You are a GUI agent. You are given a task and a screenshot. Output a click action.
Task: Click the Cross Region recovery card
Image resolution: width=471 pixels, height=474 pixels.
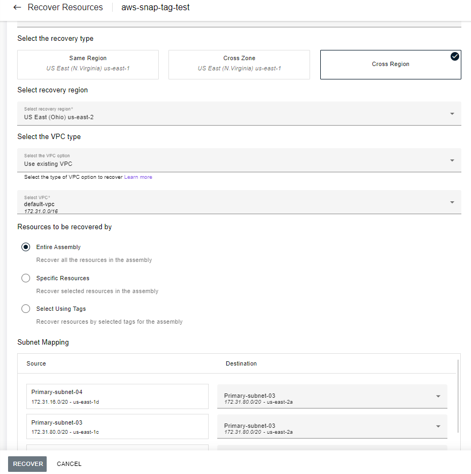391,64
